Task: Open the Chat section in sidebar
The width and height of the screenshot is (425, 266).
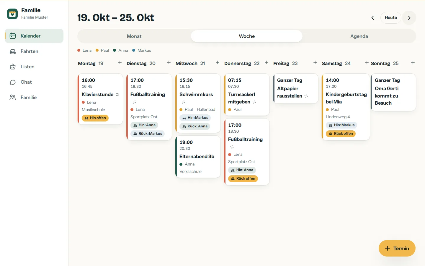Action: [x=34, y=82]
